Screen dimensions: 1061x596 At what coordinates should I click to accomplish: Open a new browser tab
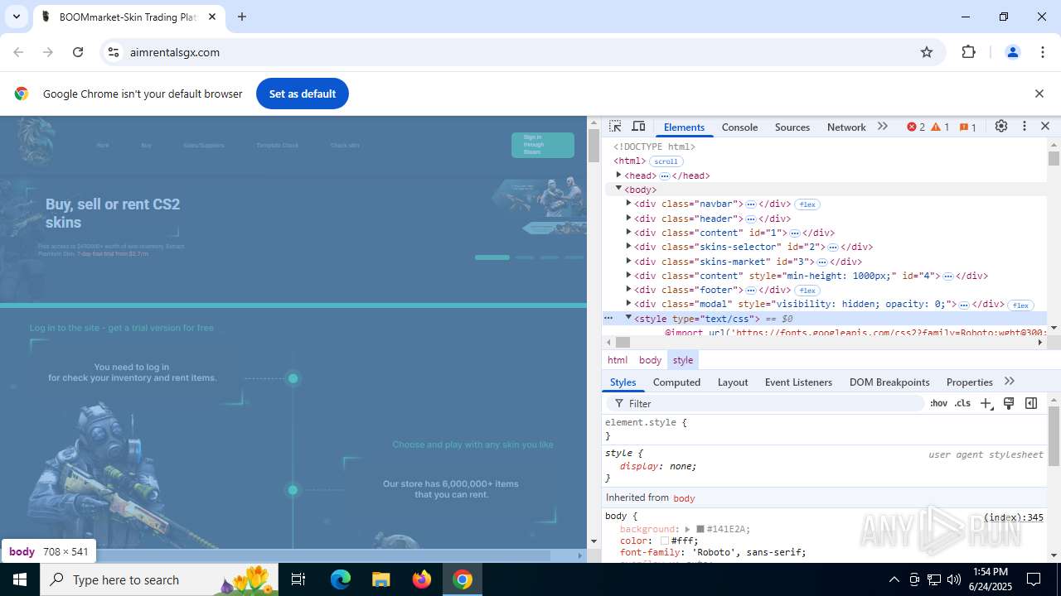click(242, 17)
